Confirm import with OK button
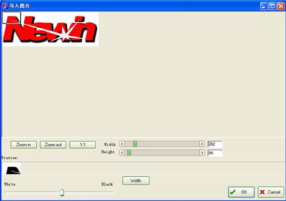The image size is (286, 201). coord(242,192)
